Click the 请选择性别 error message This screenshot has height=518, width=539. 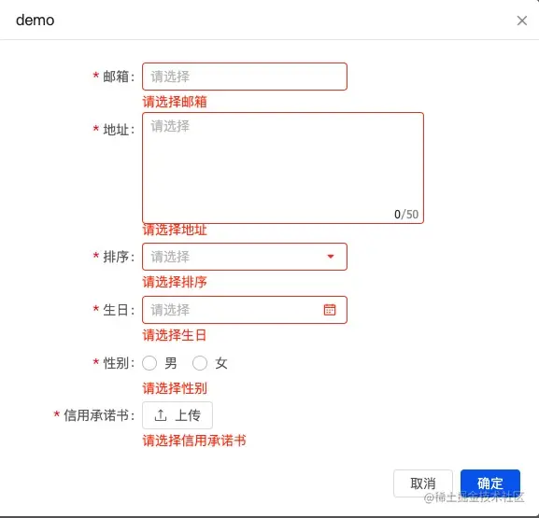pyautogui.click(x=175, y=388)
